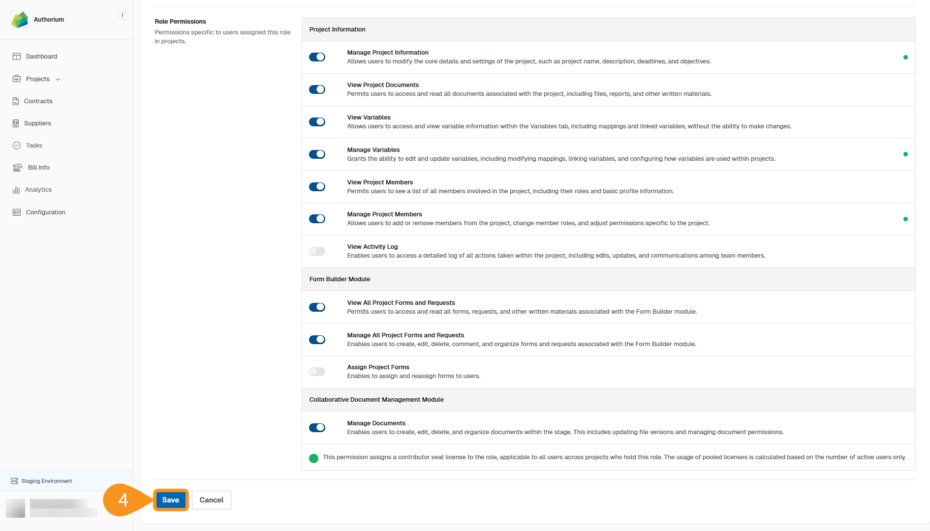Select the Analytics bar-chart icon
This screenshot has height=531, width=930.
(17, 189)
